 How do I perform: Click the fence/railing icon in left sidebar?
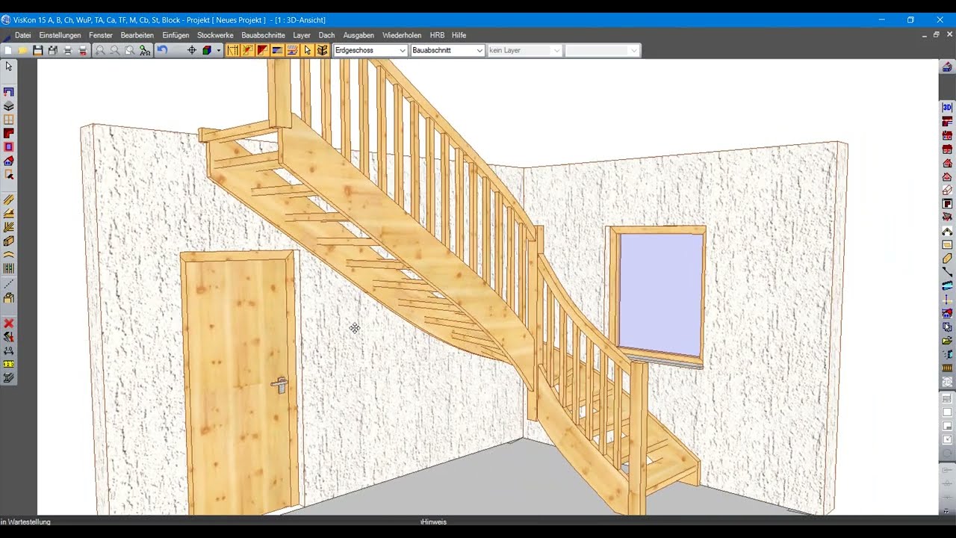click(9, 268)
